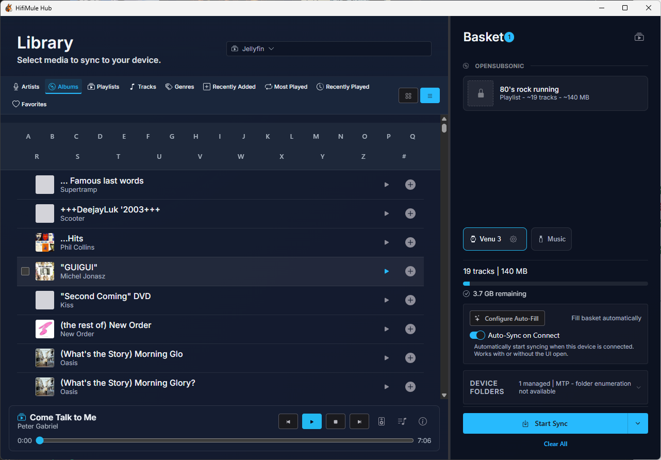The width and height of the screenshot is (661, 460).
Task: Switch to list view layout
Action: [430, 95]
